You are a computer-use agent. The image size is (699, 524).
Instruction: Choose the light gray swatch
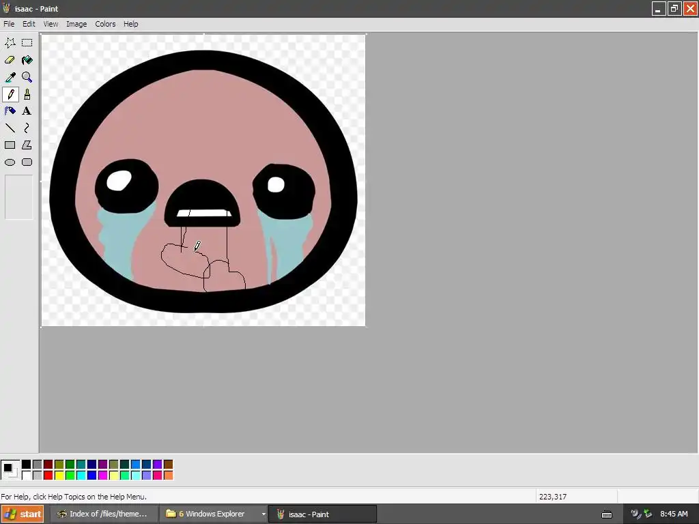pyautogui.click(x=38, y=476)
